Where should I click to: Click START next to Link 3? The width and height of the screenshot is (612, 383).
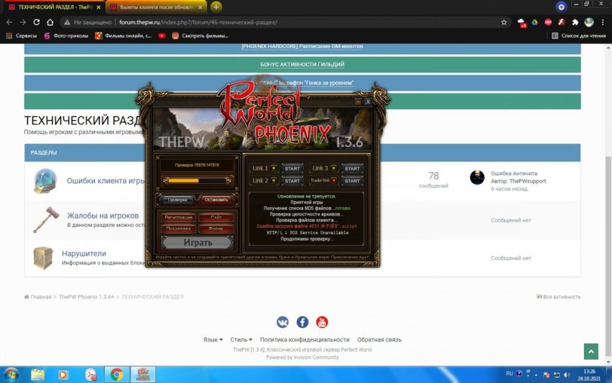352,169
